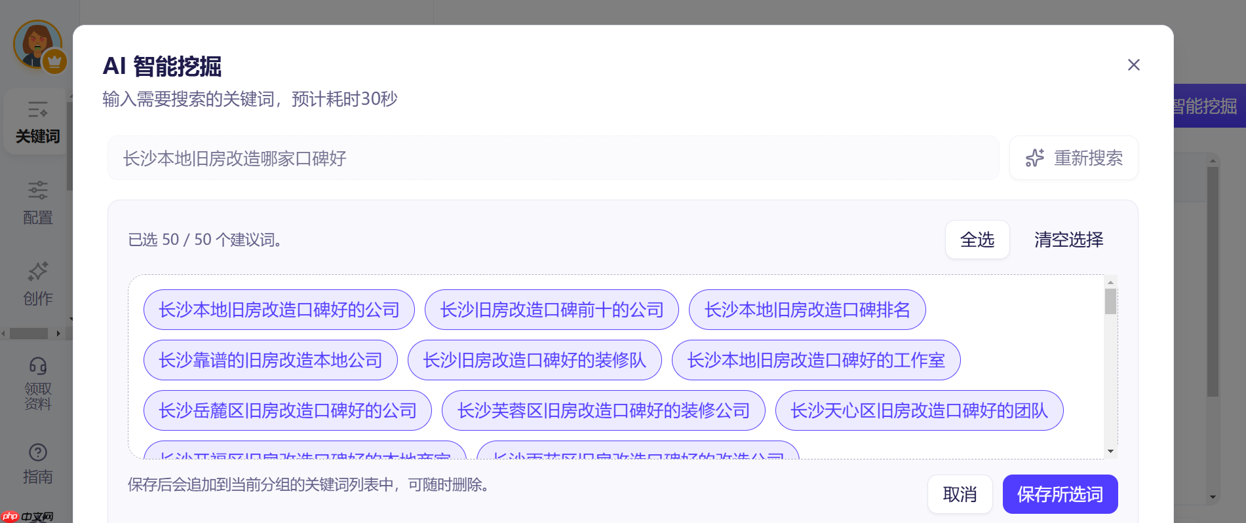Image resolution: width=1246 pixels, height=523 pixels.
Task: Open the 领取资料 headset icon
Action: point(38,365)
